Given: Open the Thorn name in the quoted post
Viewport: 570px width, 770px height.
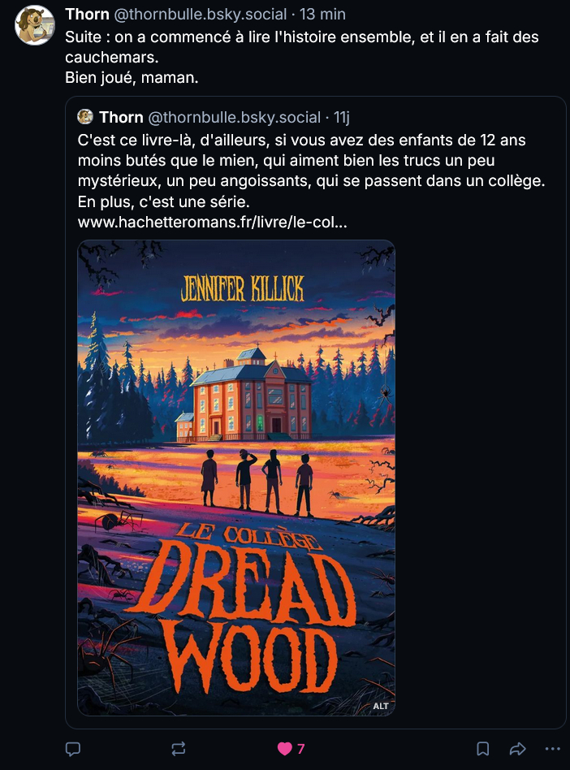Looking at the screenshot, I should coord(121,117).
